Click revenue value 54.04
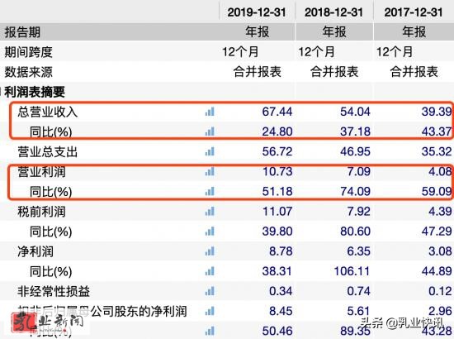 coord(355,112)
